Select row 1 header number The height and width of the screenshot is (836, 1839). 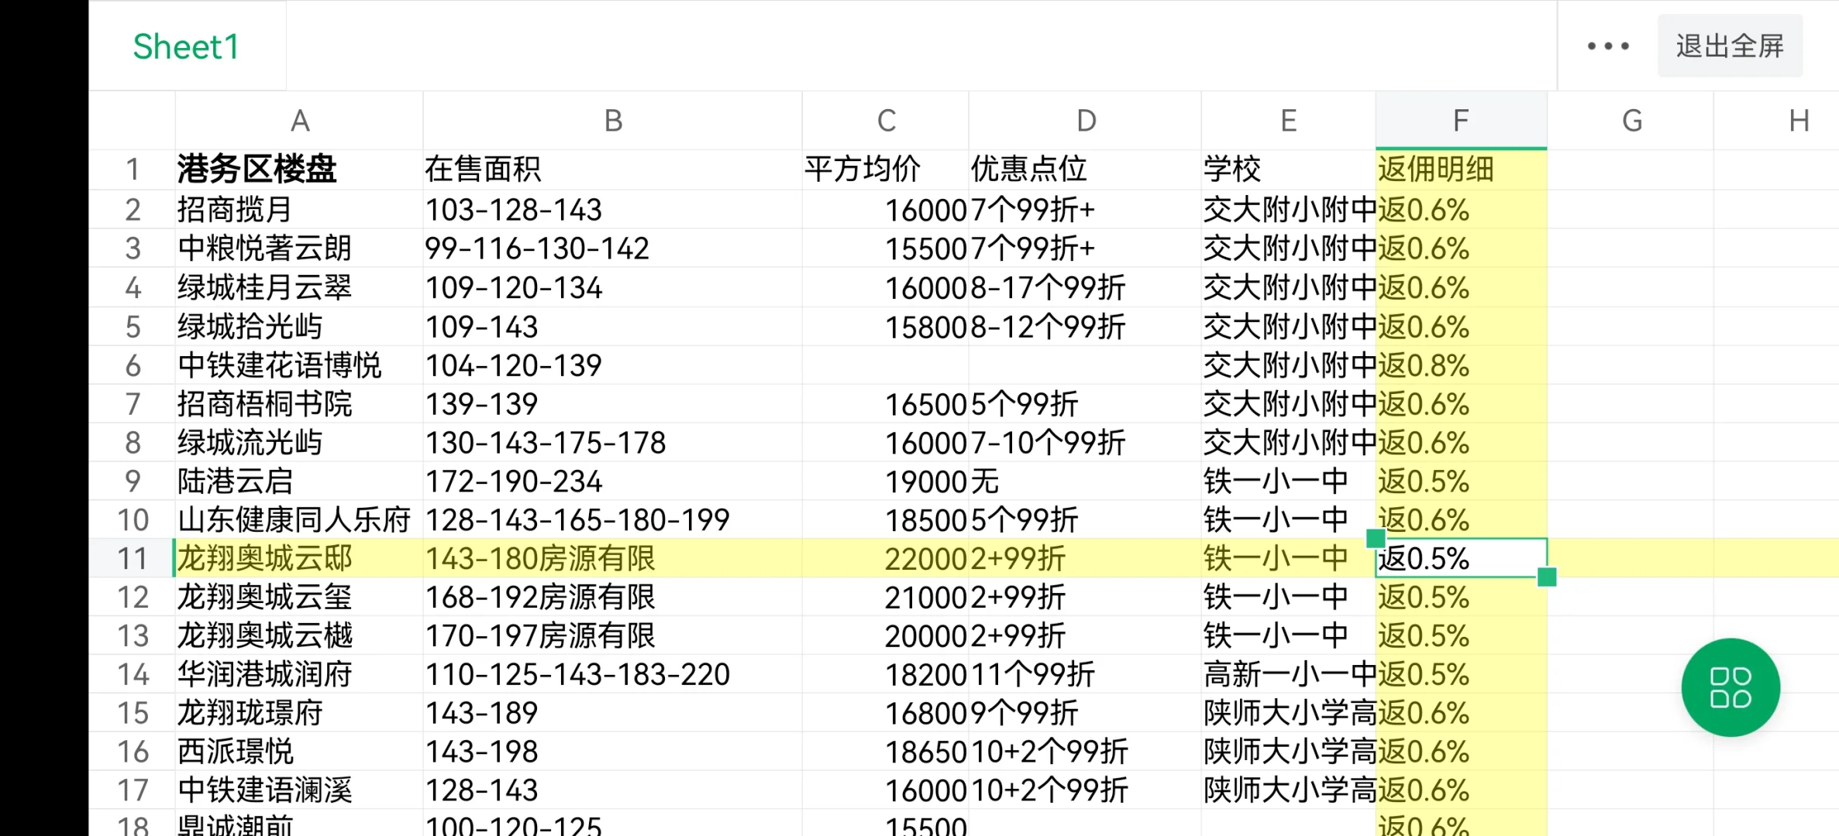pyautogui.click(x=133, y=170)
